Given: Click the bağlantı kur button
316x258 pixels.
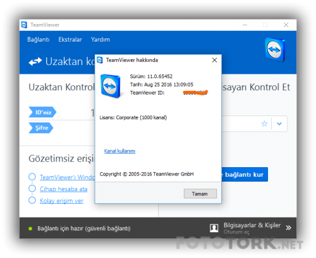Looking at the screenshot, I should pos(245,175).
